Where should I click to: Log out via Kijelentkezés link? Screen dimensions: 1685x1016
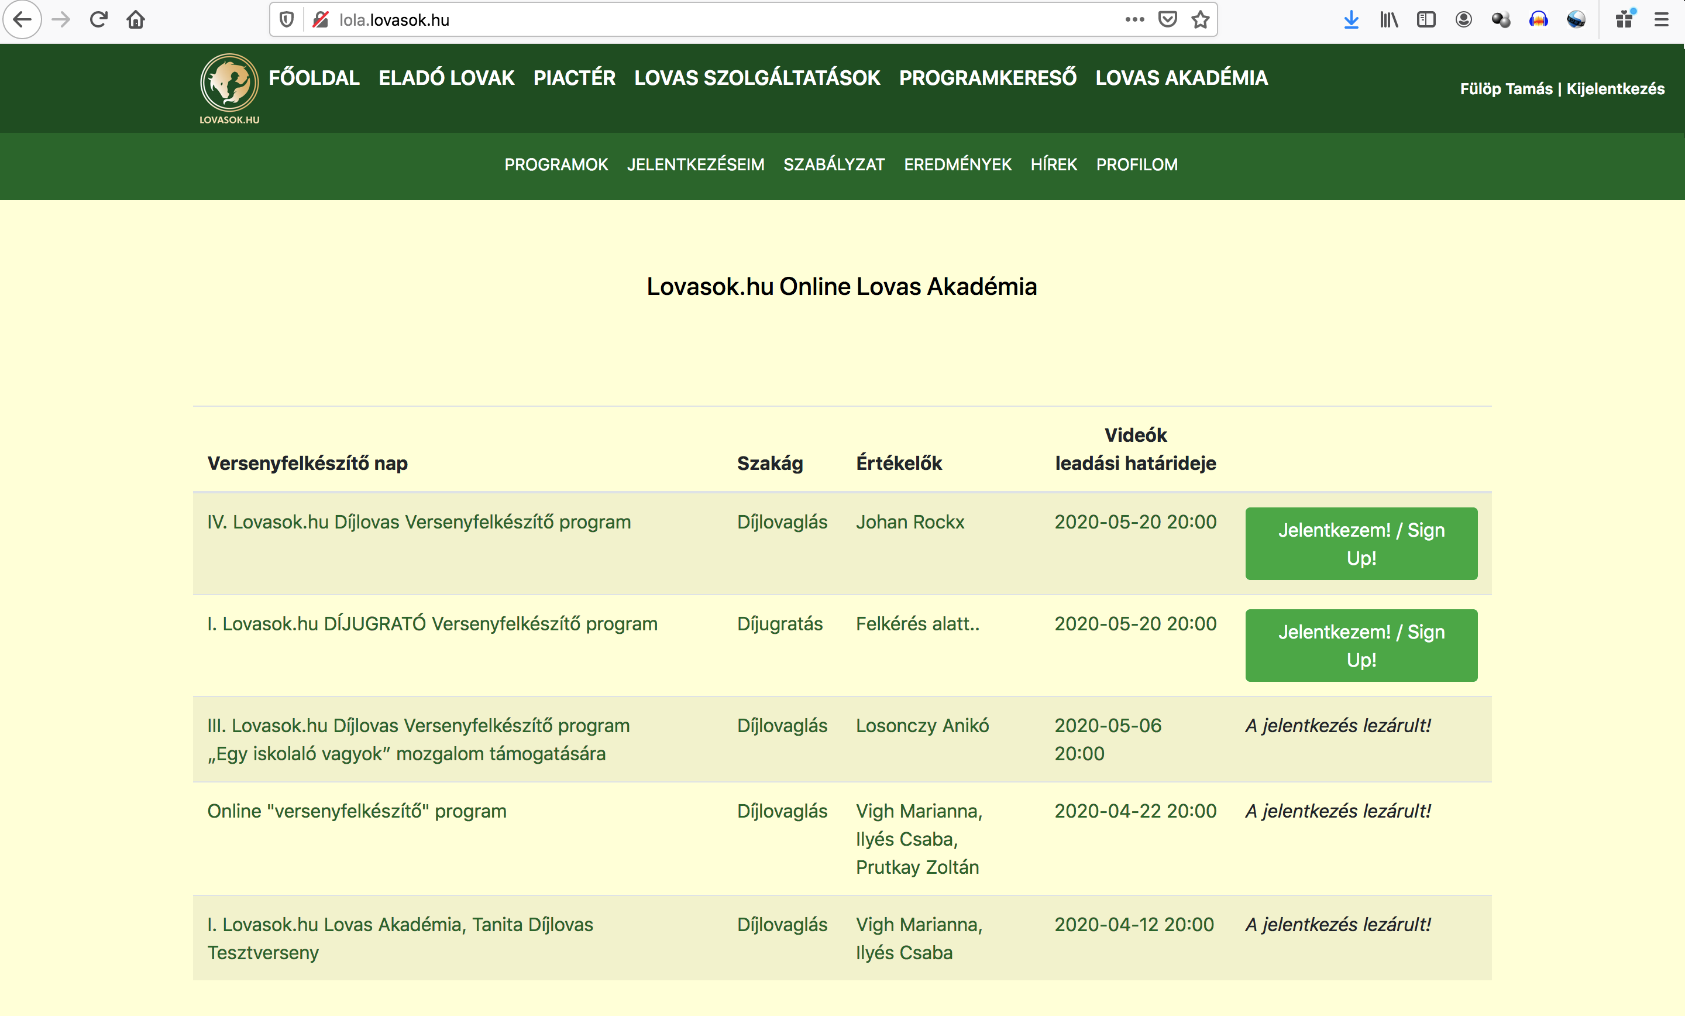click(x=1615, y=89)
